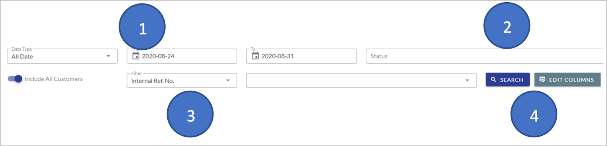This screenshot has width=607, height=146.
Task: Open the To date calendar icon
Action: [255, 56]
